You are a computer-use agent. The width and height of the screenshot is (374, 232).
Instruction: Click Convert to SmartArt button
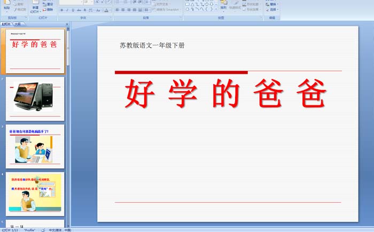click(x=166, y=10)
